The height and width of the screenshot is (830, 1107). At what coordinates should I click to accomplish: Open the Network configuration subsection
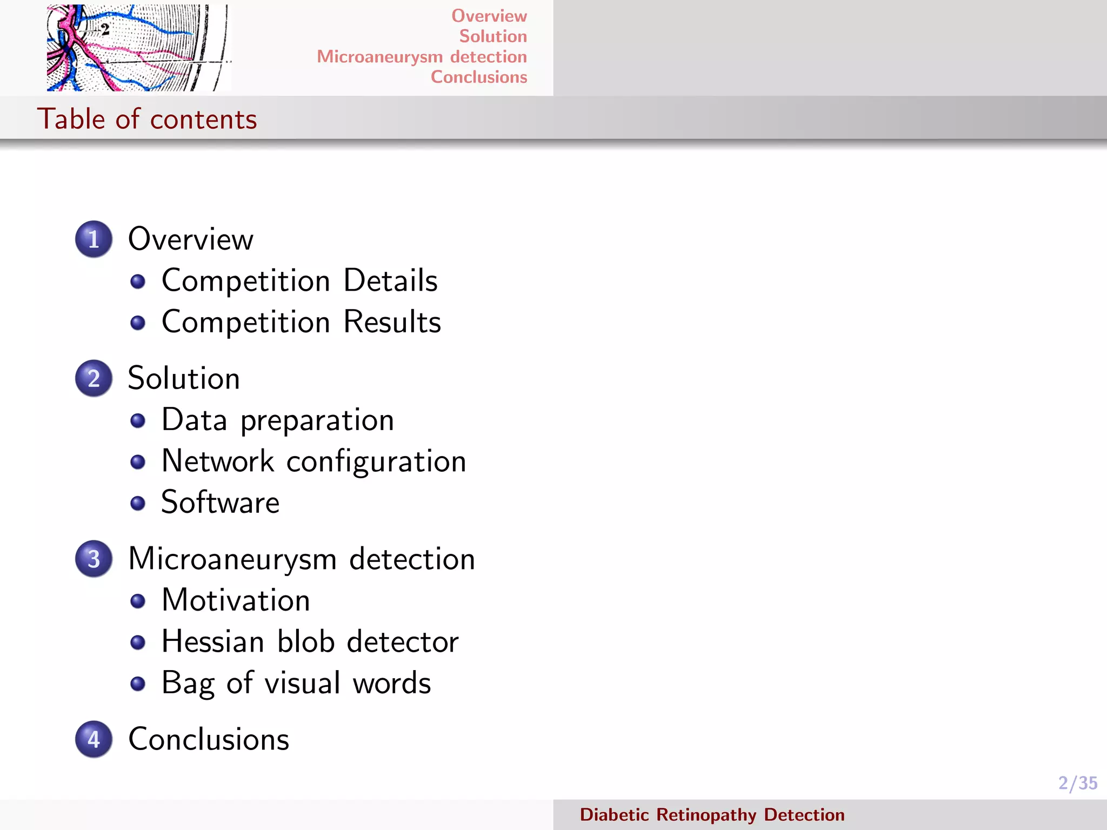tap(314, 461)
